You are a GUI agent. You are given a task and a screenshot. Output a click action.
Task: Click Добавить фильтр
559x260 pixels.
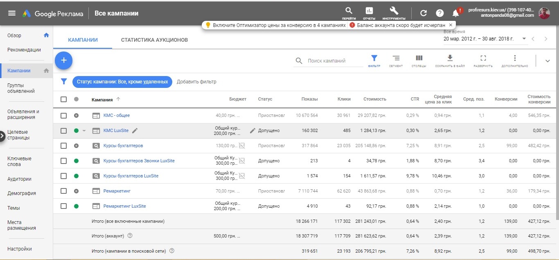(x=196, y=82)
